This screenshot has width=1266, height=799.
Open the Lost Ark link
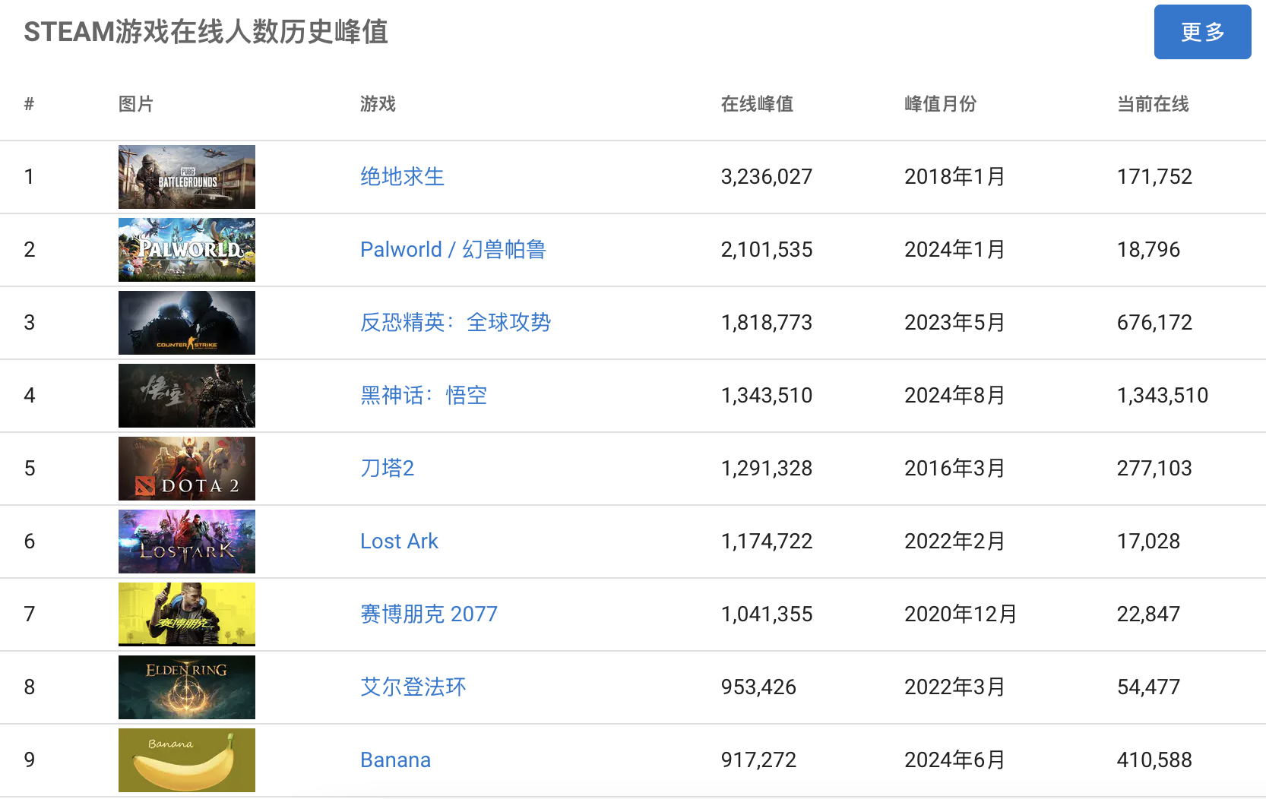point(399,541)
